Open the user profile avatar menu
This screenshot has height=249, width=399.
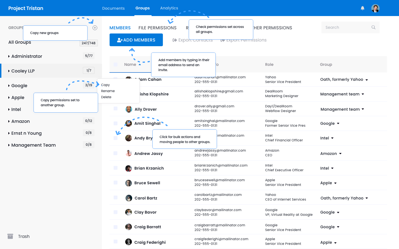click(x=375, y=8)
